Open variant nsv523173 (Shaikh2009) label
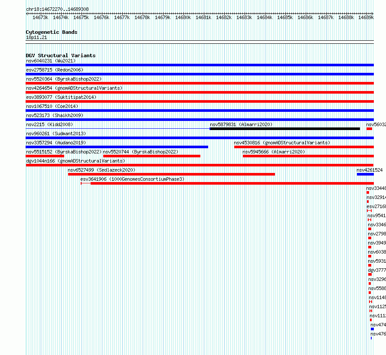Viewport: 386px width, 355px height. [55, 115]
